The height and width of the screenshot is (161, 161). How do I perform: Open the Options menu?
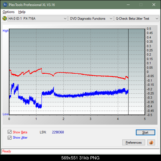pyautogui.click(x=8, y=12)
